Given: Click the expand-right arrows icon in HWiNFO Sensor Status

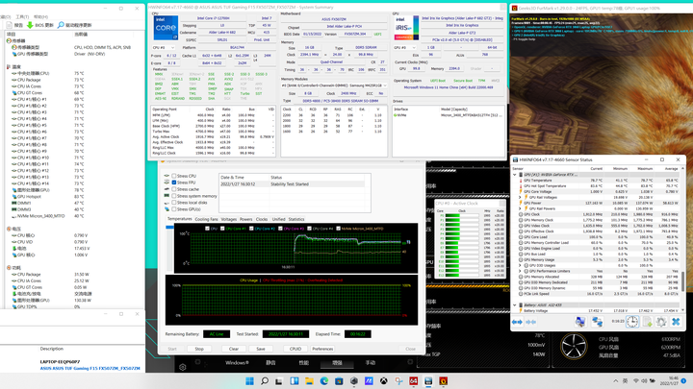Looking at the screenshot, I should [517, 322].
